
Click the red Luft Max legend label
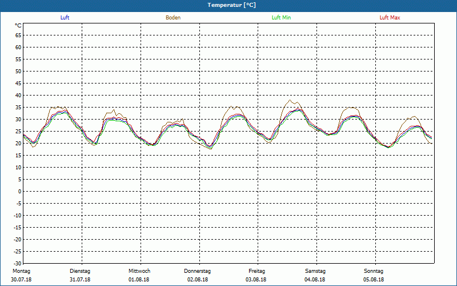(390, 18)
